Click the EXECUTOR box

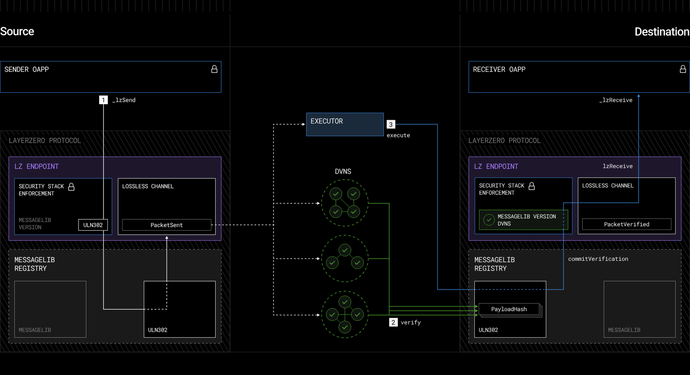344,124
